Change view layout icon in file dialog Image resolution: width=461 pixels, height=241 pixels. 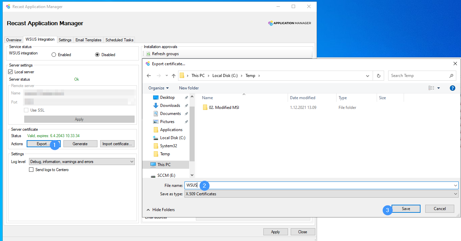[x=431, y=88]
